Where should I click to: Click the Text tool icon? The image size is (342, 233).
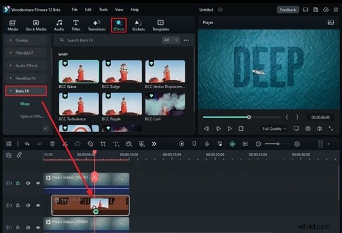(x=116, y=144)
